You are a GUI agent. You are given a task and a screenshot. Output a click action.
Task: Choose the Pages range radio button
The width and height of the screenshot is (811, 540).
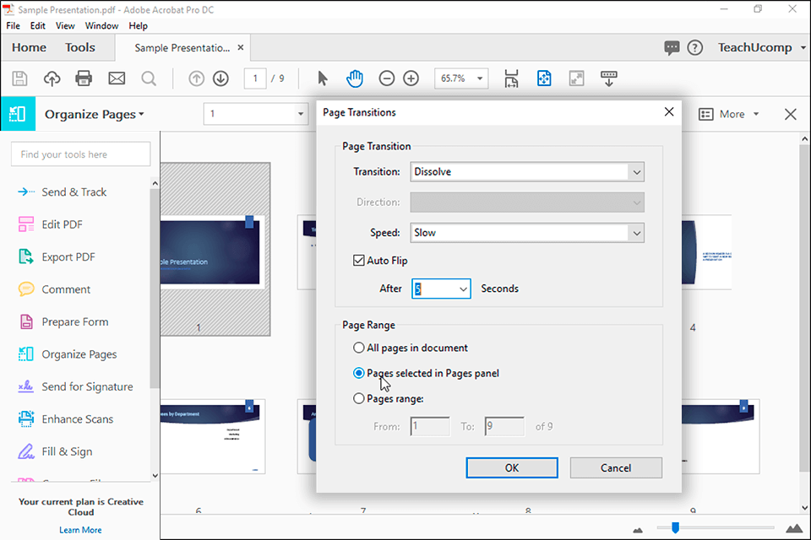[359, 398]
